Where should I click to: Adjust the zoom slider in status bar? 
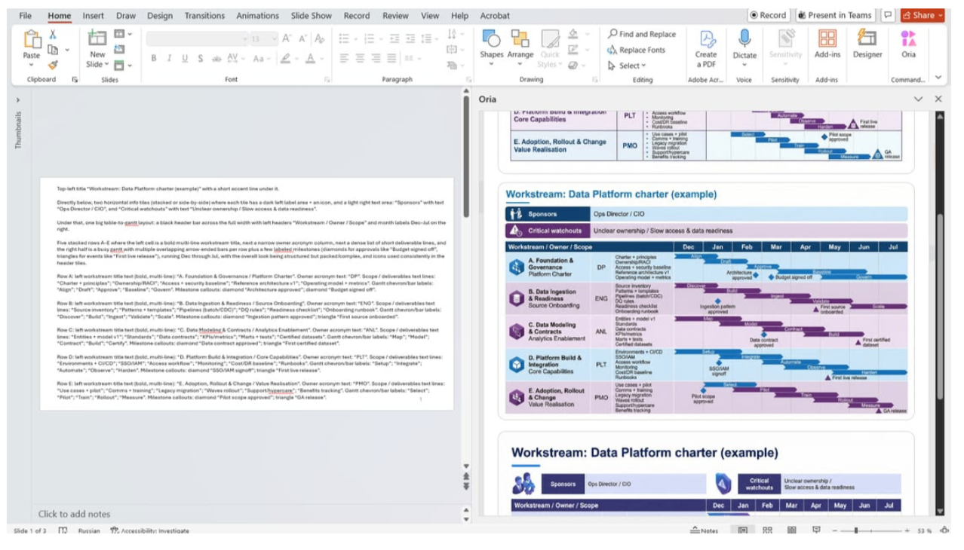pyautogui.click(x=855, y=530)
